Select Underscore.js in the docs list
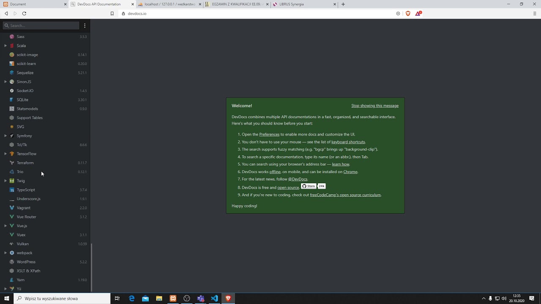The width and height of the screenshot is (541, 304). pyautogui.click(x=45, y=199)
